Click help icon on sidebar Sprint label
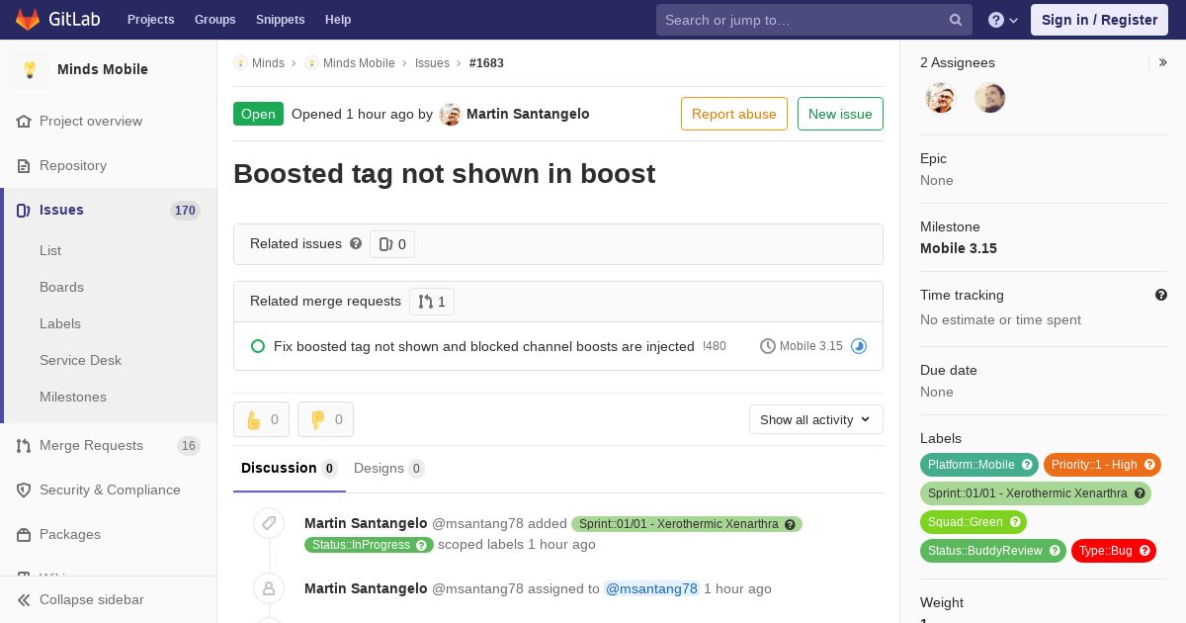The width and height of the screenshot is (1186, 623). (x=1140, y=493)
